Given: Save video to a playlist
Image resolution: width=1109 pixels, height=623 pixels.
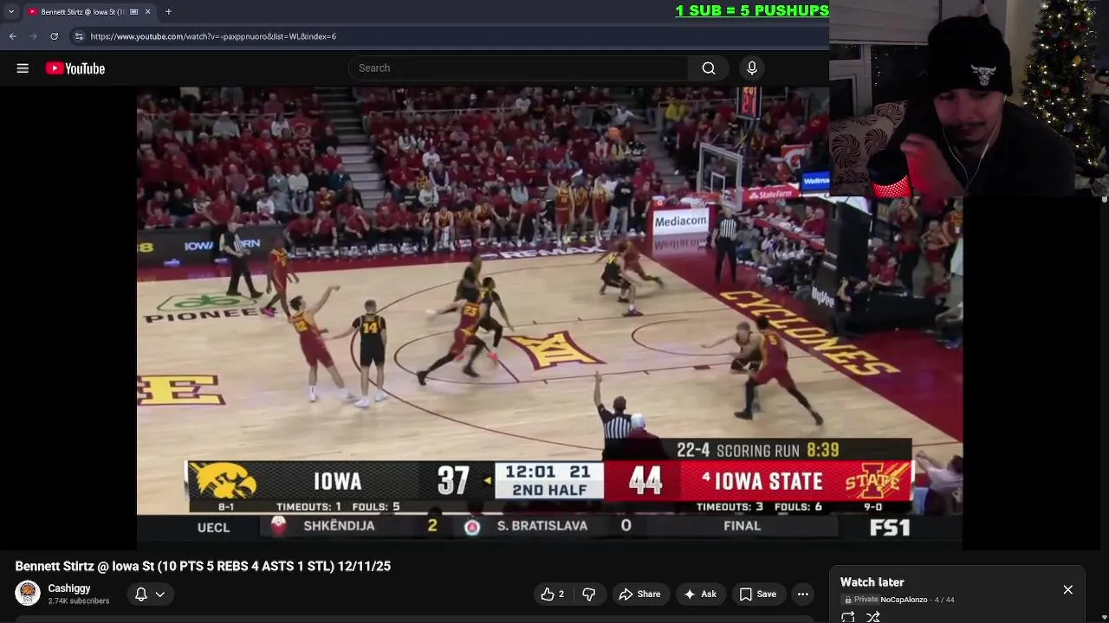Looking at the screenshot, I should pyautogui.click(x=757, y=594).
